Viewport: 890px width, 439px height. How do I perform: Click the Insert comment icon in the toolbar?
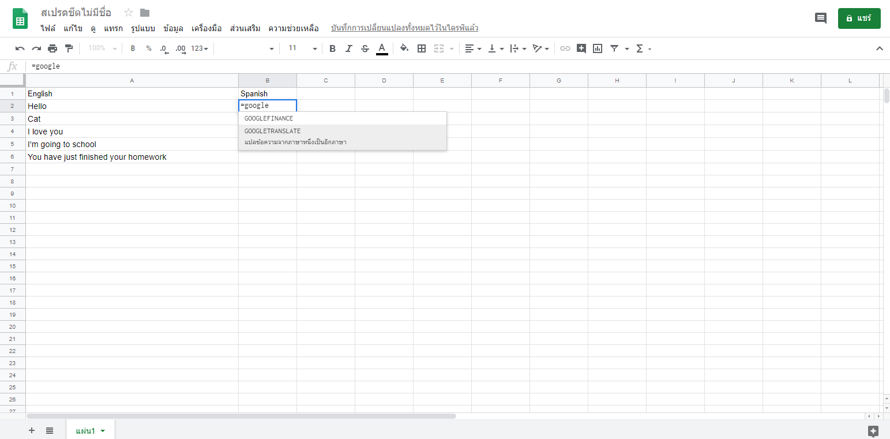click(581, 48)
